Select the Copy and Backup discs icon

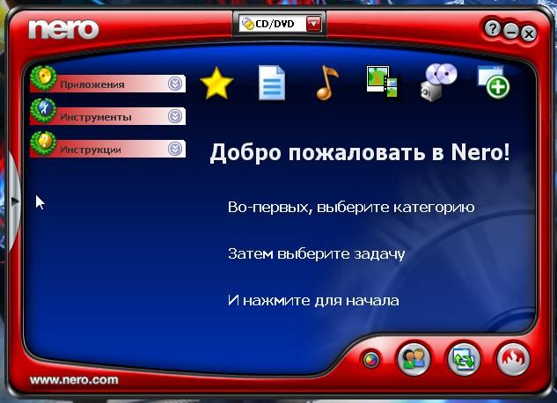tap(437, 82)
